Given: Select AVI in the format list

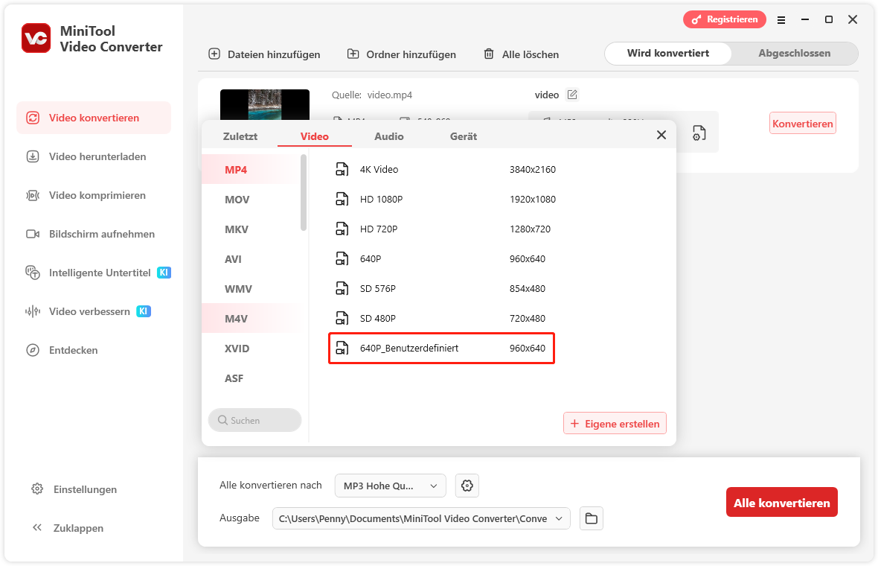Looking at the screenshot, I should point(251,259).
